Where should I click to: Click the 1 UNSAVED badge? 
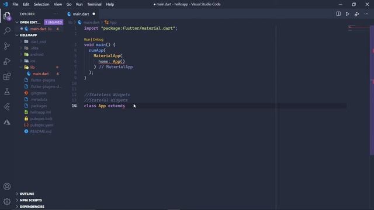[54, 22]
